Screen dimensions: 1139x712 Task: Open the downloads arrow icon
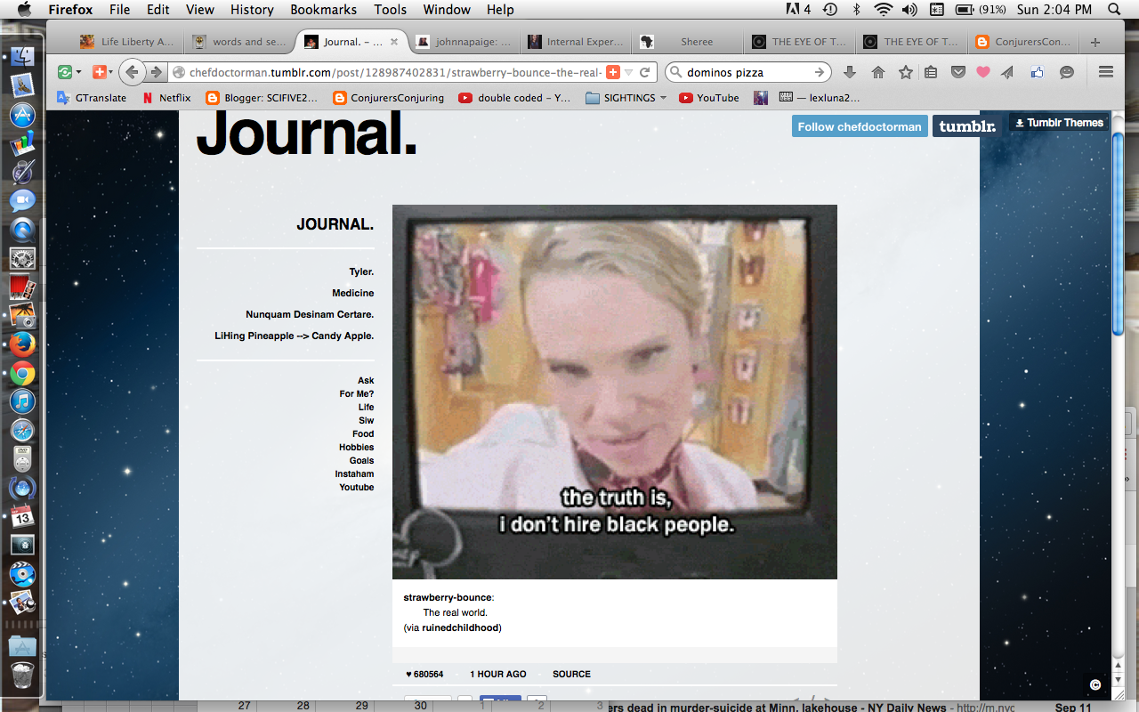click(850, 72)
